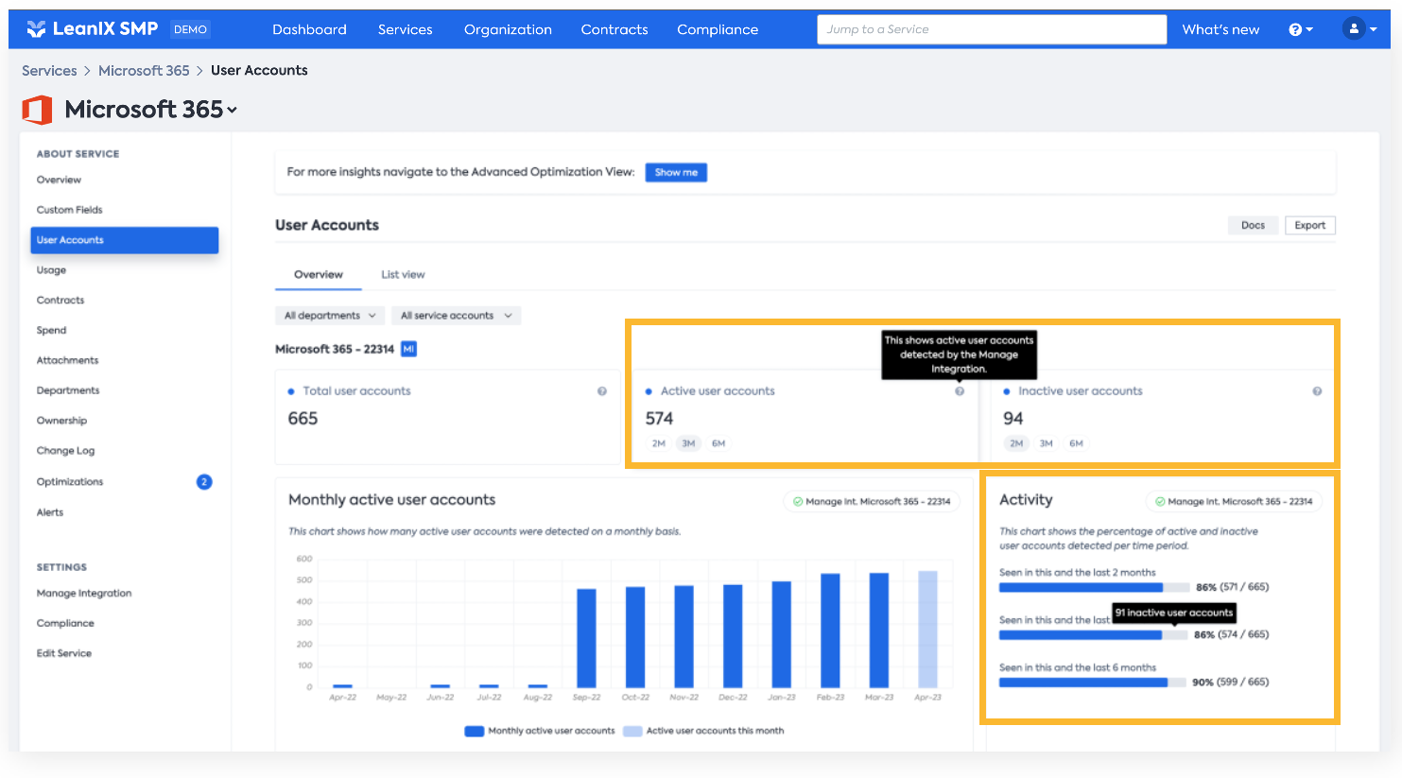The height and width of the screenshot is (778, 1402).
Task: Open the user profile avatar menu
Action: [1359, 29]
